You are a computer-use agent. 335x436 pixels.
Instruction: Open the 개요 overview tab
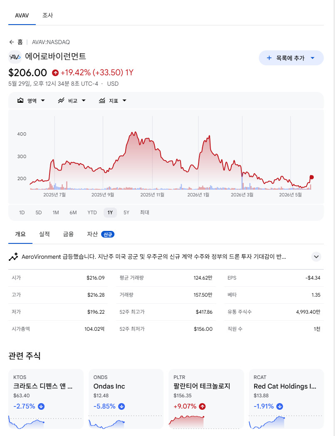[20, 234]
